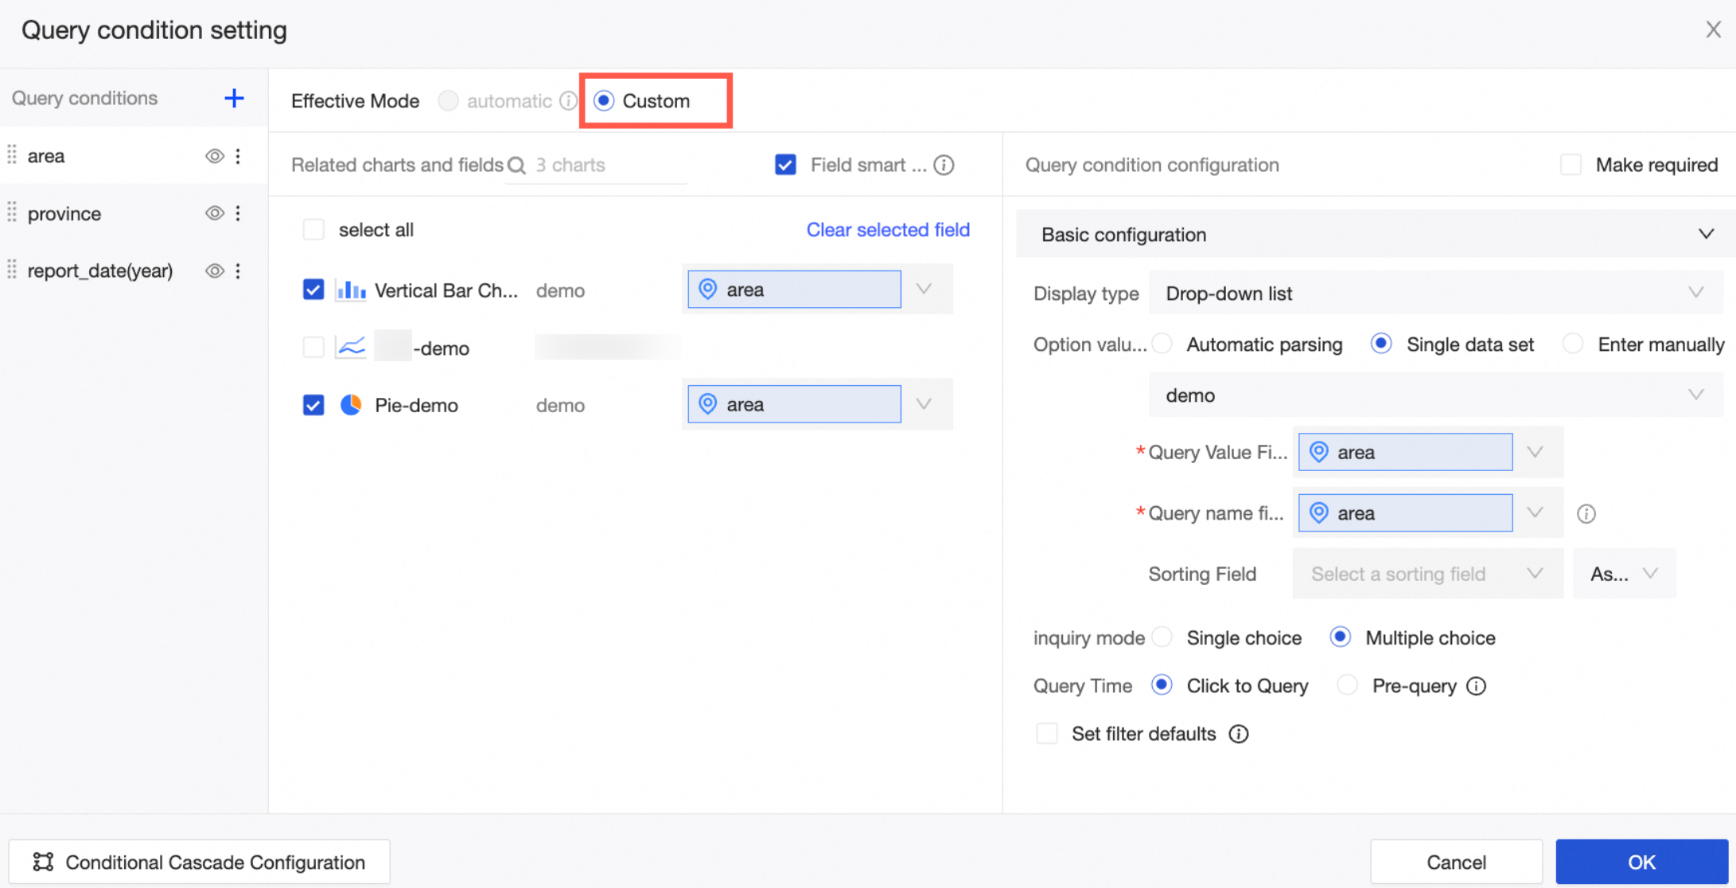Toggle visibility eye icon for area condition
Viewport: 1736px width, 888px height.
214,156
